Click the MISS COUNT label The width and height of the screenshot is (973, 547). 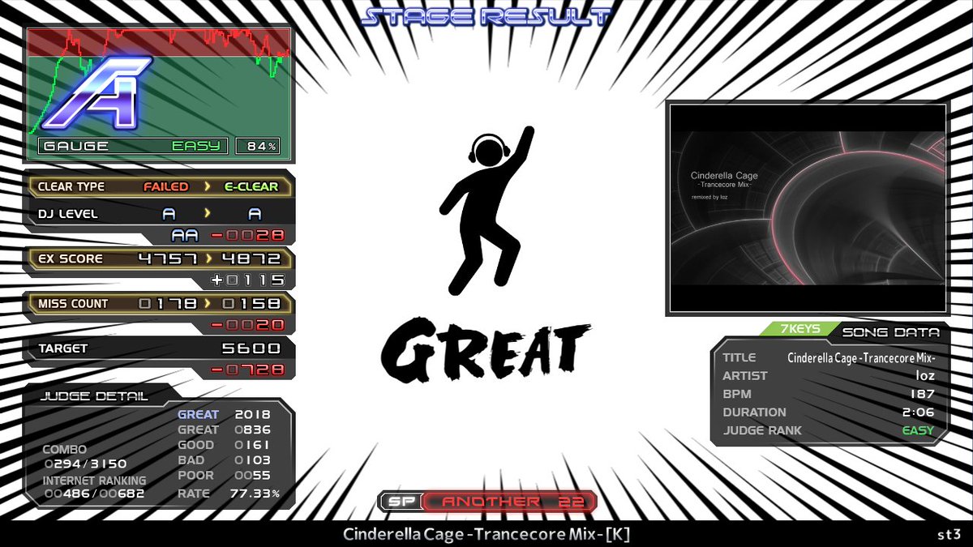click(73, 303)
